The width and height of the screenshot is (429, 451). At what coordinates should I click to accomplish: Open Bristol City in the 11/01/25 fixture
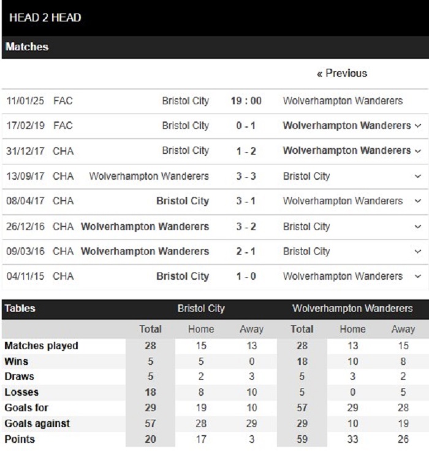coord(185,101)
